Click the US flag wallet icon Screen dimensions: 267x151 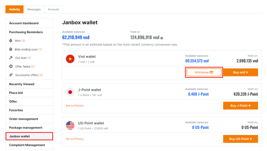click(70, 125)
